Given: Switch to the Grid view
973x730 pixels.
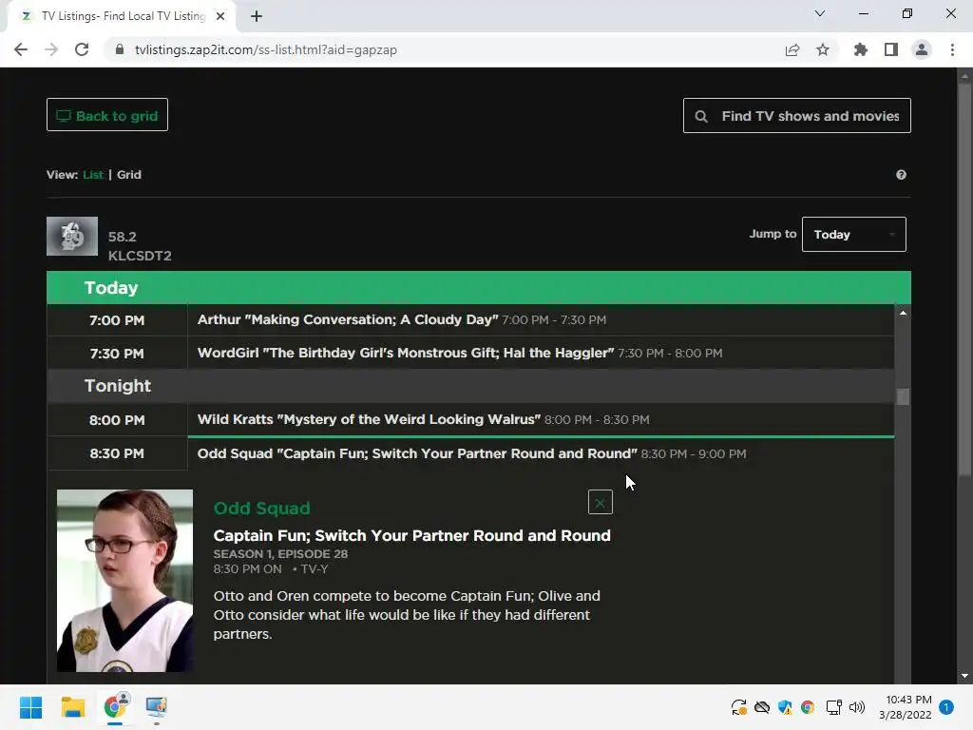Looking at the screenshot, I should 129,175.
